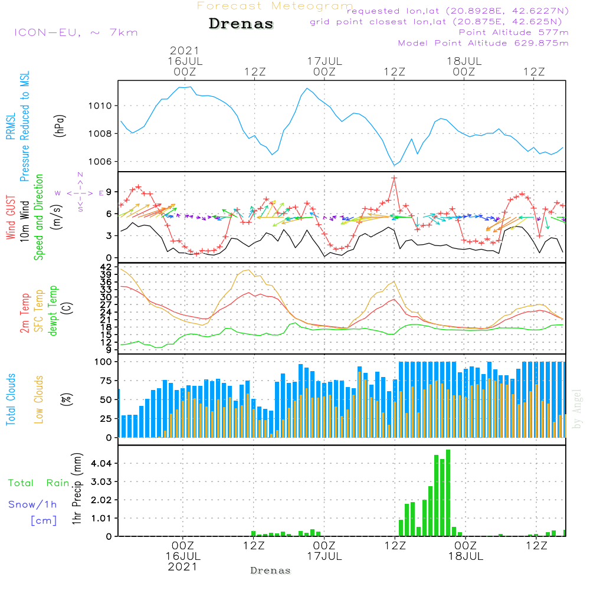Image resolution: width=590 pixels, height=590 pixels.
Task: Click the "10m Wind" label
Action: 24,221
